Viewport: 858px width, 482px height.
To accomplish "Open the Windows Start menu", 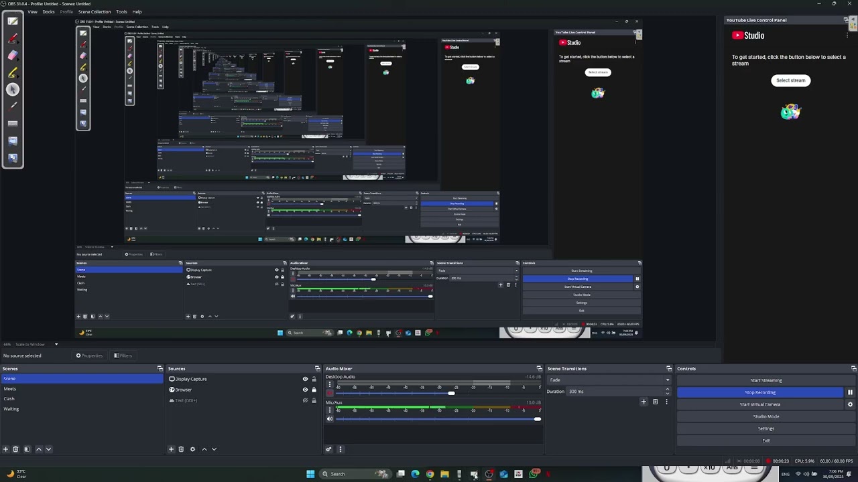I will click(310, 474).
